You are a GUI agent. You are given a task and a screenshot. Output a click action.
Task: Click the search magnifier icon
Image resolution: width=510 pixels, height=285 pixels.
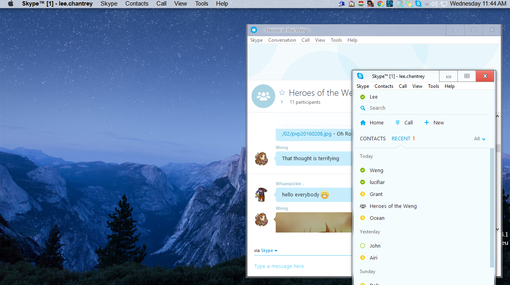363,108
